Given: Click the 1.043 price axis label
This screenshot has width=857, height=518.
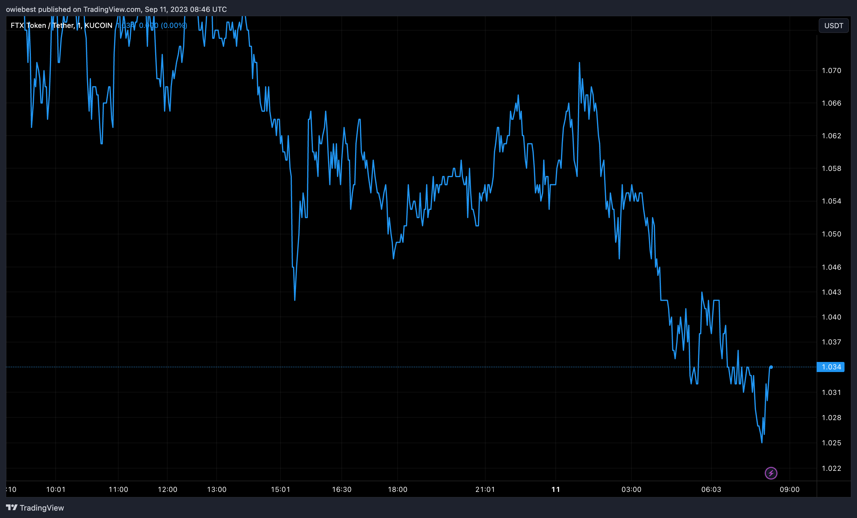Looking at the screenshot, I should 831,292.
